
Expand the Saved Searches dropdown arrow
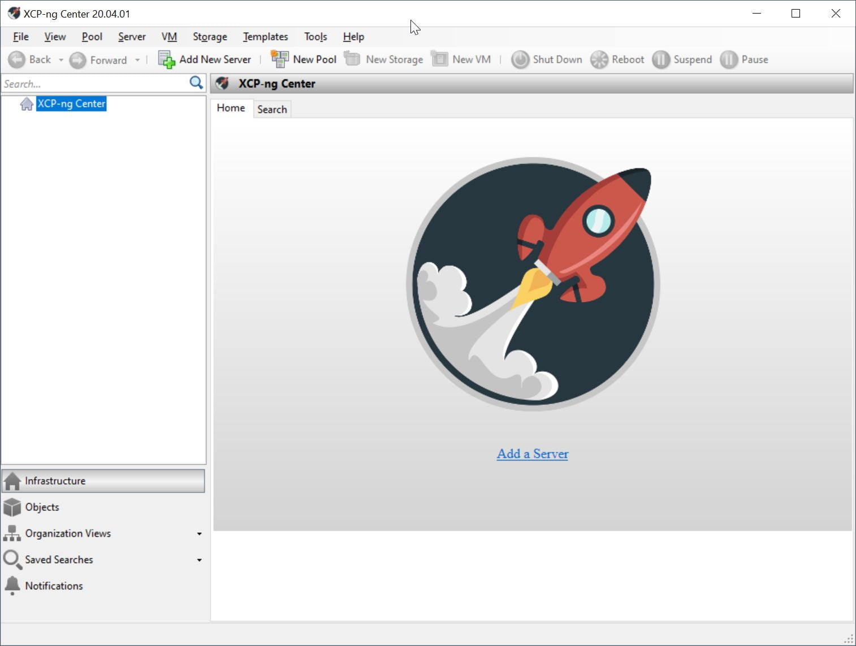pyautogui.click(x=199, y=560)
